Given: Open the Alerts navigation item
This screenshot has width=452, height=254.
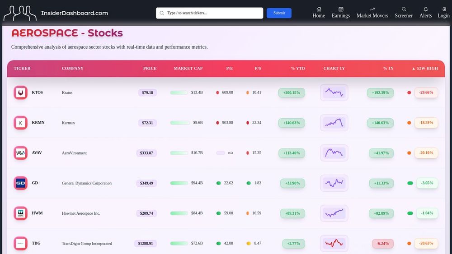Looking at the screenshot, I should click(425, 13).
